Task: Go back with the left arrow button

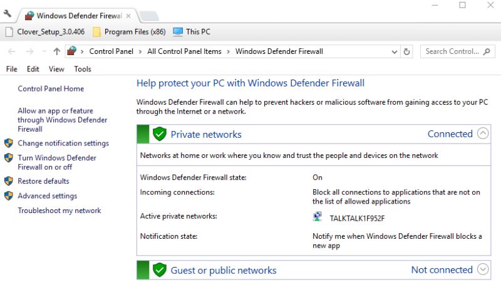Action: 12,51
